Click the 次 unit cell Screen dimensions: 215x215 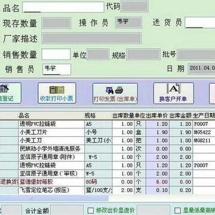pyautogui.click(x=140, y=149)
